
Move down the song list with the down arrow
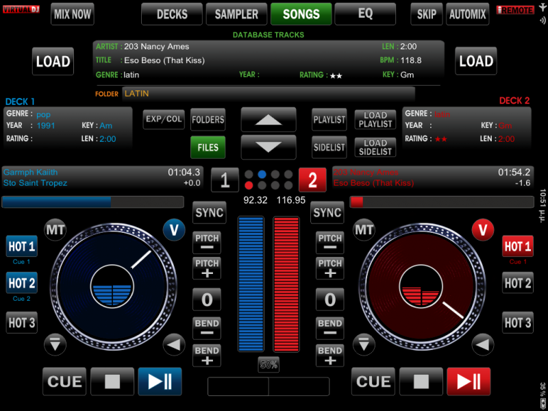click(x=269, y=147)
